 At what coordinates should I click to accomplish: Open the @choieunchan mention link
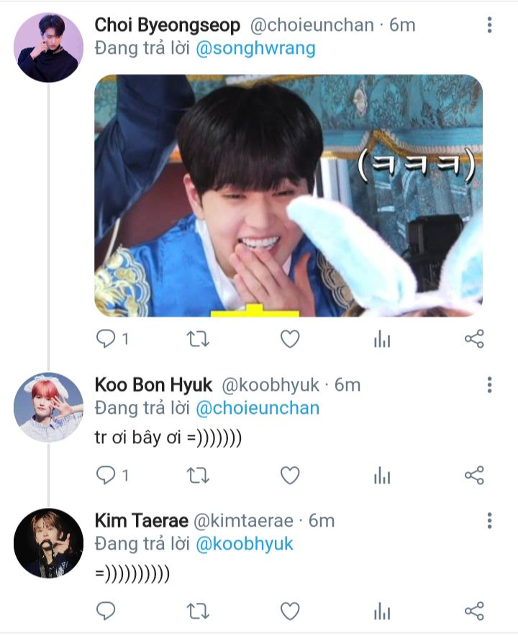pyautogui.click(x=258, y=408)
